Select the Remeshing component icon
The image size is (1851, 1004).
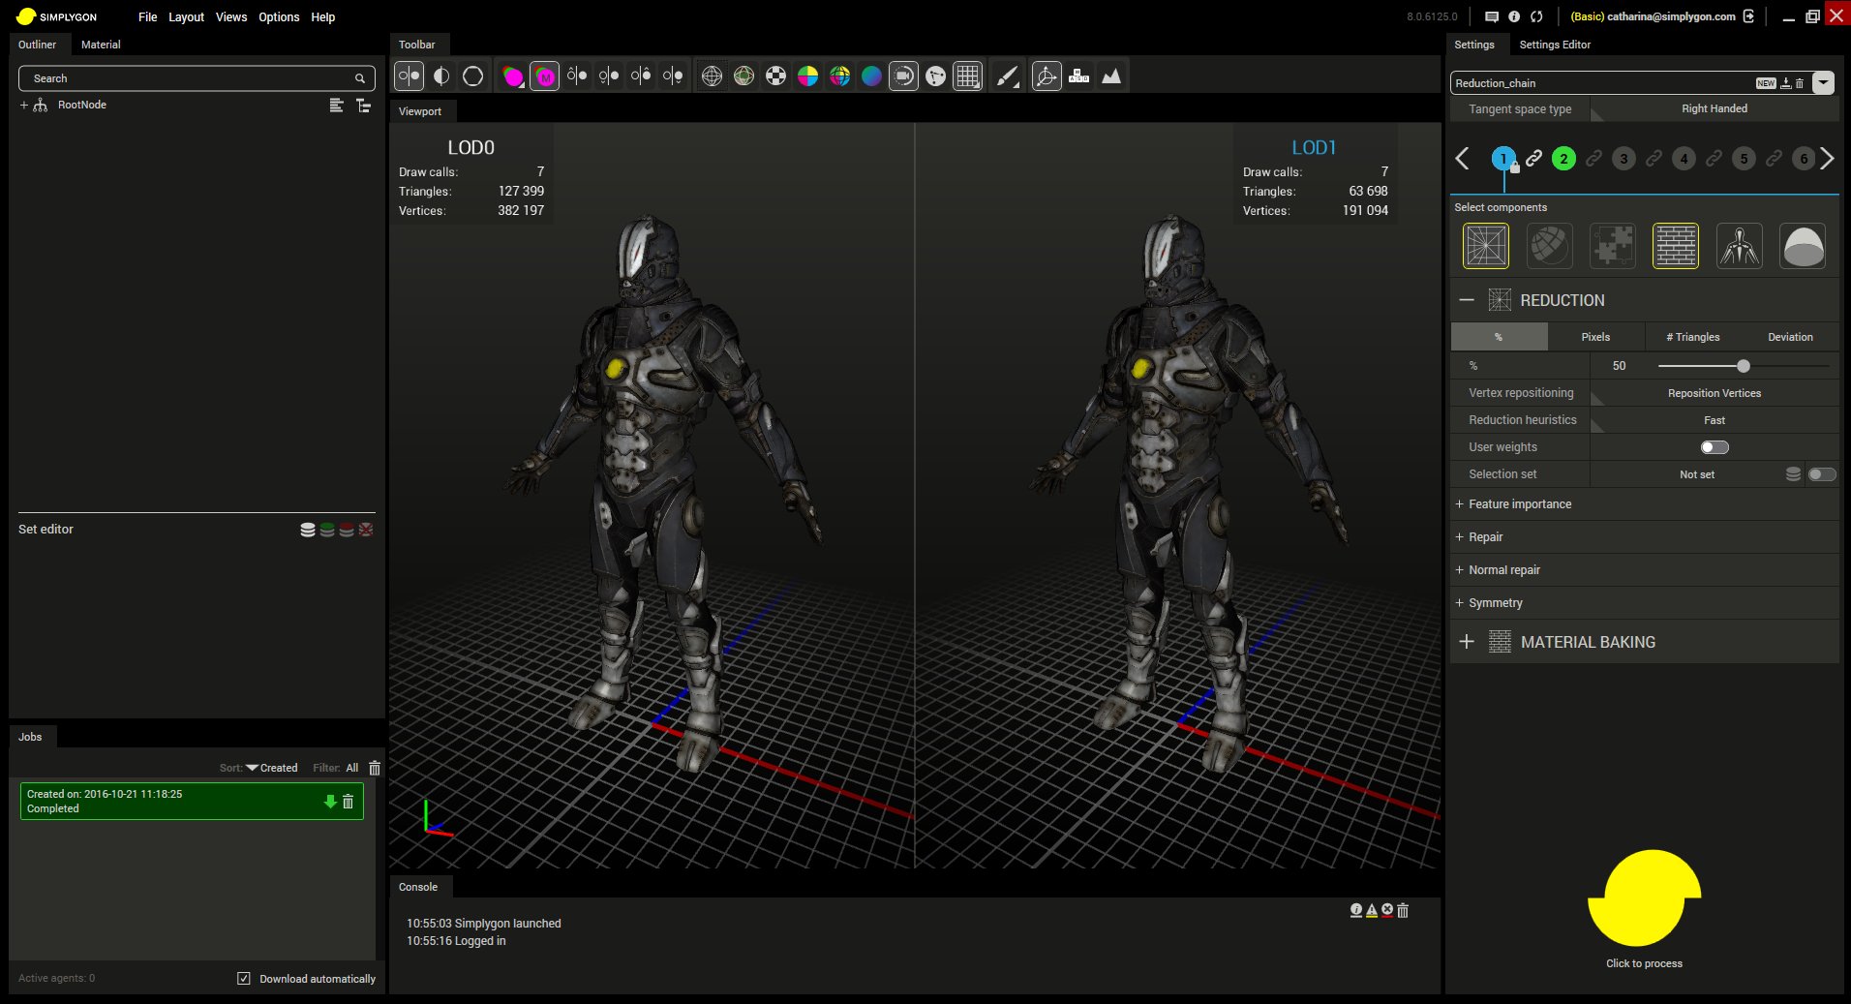click(x=1549, y=245)
